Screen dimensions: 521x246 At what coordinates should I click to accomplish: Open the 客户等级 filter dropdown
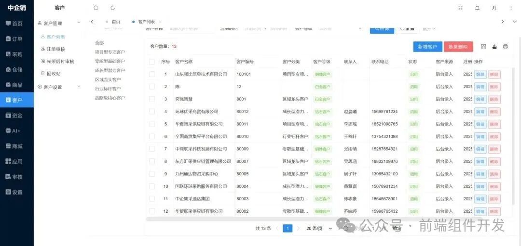tap(340, 29)
